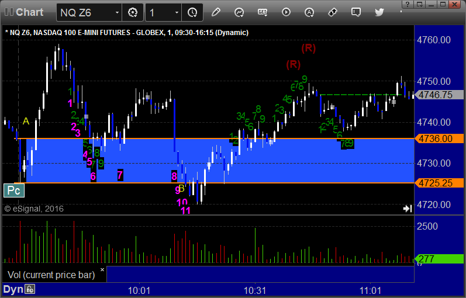The height and width of the screenshot is (298, 466).
Task: Open the alerts circled-A icon
Action: [309, 12]
